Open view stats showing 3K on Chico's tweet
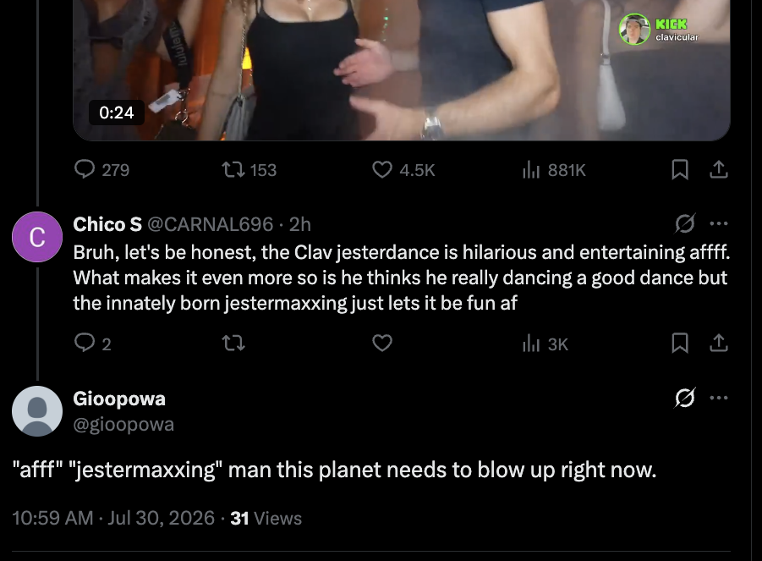 (545, 344)
